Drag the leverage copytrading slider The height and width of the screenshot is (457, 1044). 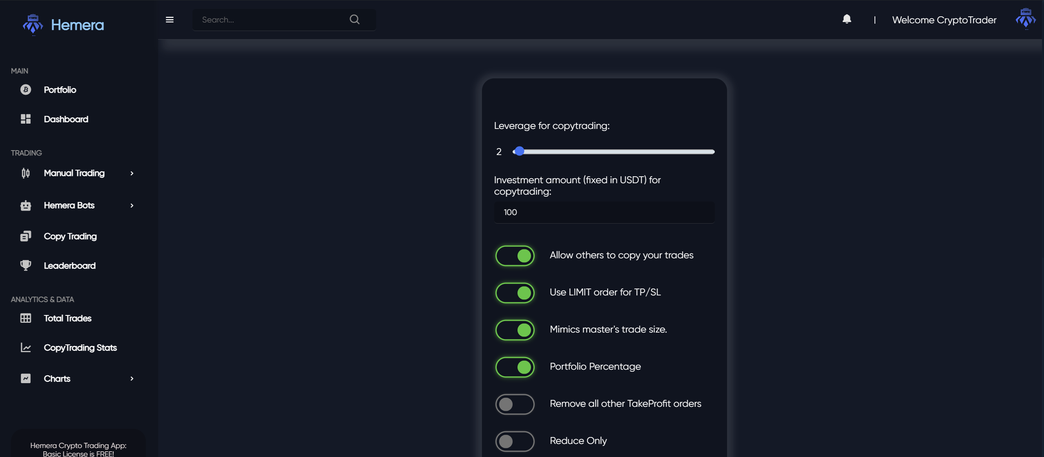click(519, 151)
